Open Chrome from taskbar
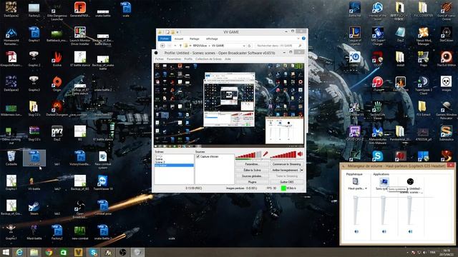Image resolution: width=458 pixels, height=257 pixels. tap(49, 252)
